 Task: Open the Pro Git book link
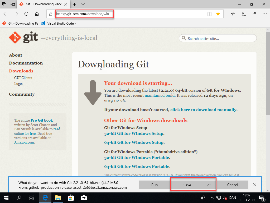tap(42, 120)
